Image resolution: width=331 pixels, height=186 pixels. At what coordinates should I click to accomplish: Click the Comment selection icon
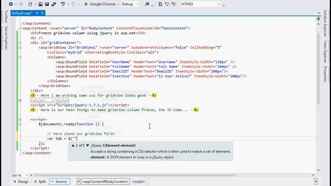click(x=167, y=4)
